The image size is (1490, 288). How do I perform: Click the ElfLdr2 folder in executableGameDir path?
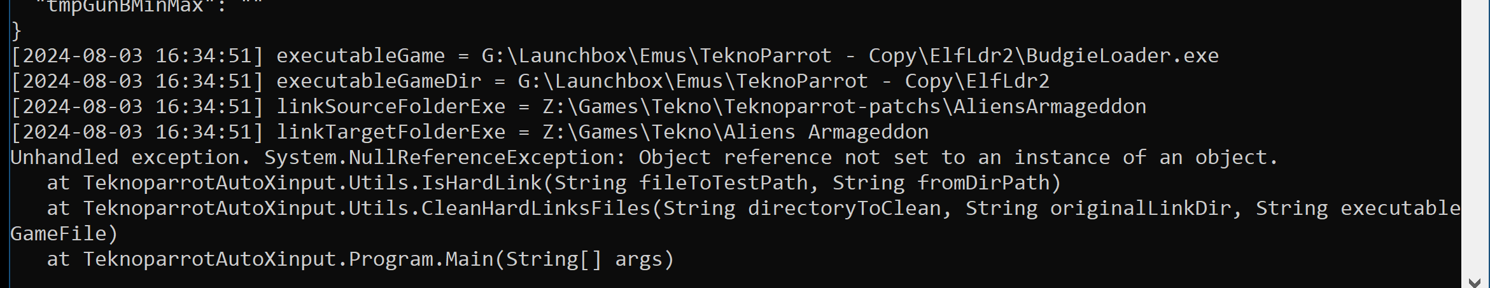point(1008,81)
